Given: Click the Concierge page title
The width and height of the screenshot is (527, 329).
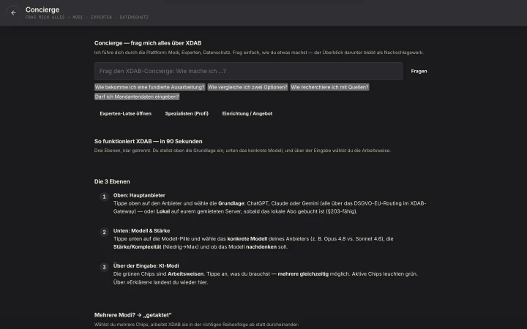Looking at the screenshot, I should (x=42, y=10).
